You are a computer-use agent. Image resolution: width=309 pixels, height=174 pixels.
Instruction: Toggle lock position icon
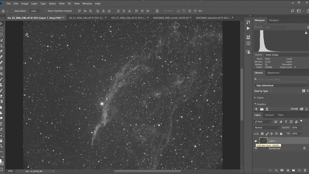(271, 134)
